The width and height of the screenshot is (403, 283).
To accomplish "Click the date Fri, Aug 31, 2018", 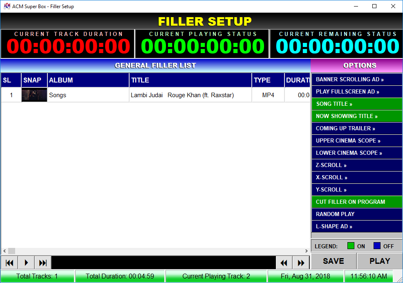I will point(305,276).
